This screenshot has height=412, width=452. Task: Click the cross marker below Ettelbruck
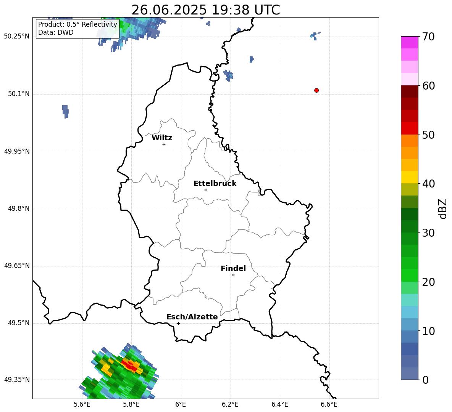(x=206, y=190)
